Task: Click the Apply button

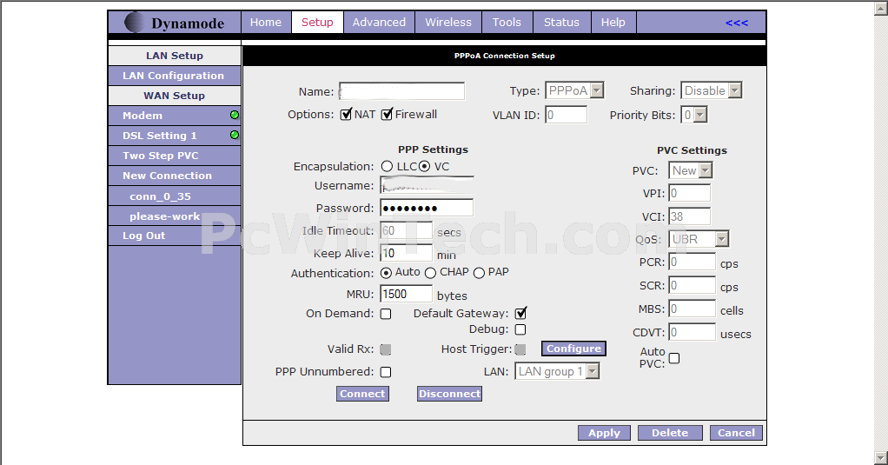Action: click(604, 433)
